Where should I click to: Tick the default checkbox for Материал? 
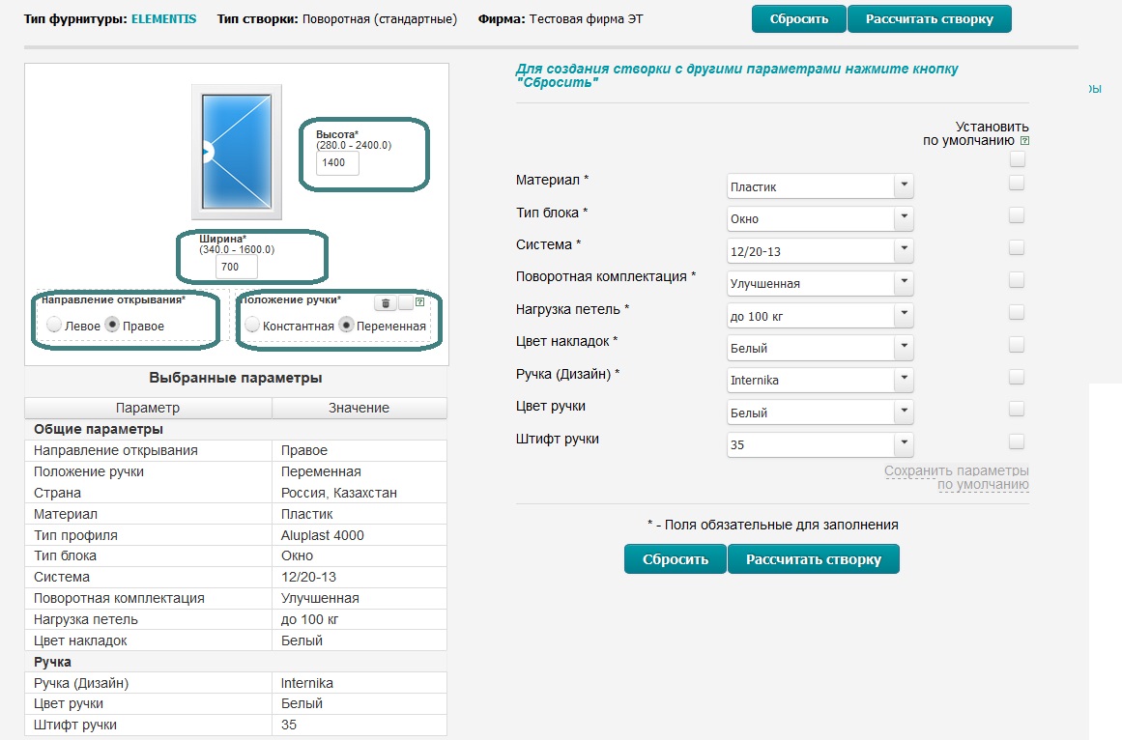[1017, 183]
